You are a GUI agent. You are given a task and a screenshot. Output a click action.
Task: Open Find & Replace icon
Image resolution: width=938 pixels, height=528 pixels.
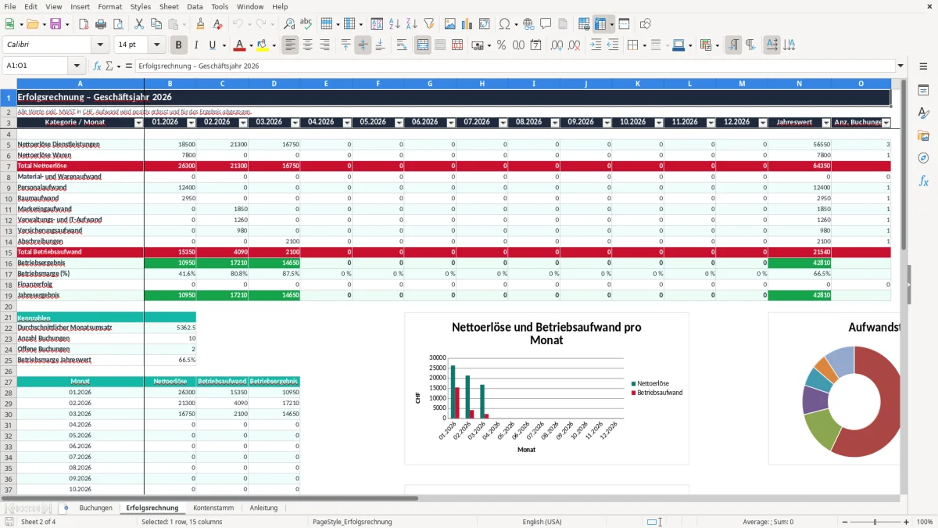[x=289, y=24]
